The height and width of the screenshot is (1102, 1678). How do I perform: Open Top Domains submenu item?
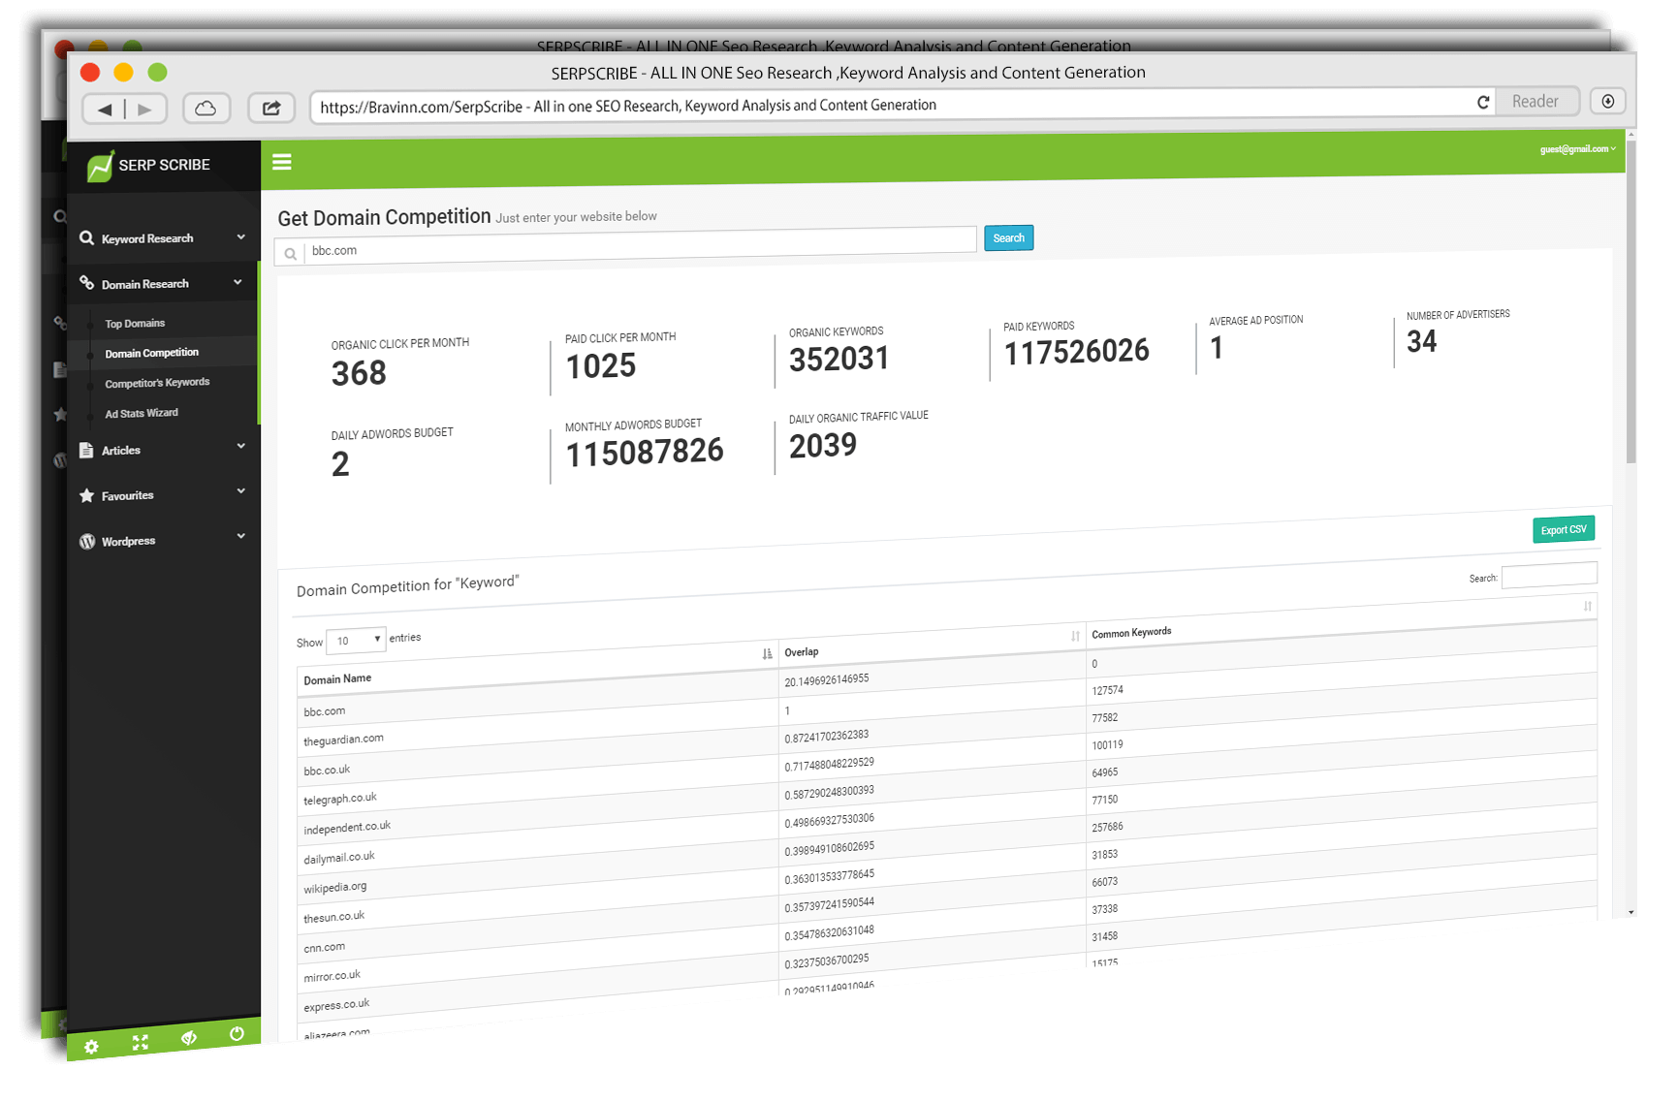coord(135,324)
